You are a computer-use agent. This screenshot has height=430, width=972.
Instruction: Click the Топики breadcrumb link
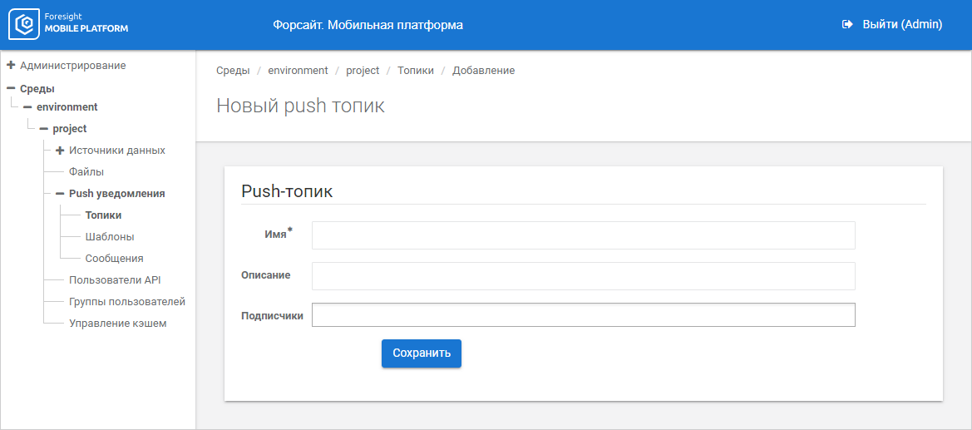click(x=416, y=71)
